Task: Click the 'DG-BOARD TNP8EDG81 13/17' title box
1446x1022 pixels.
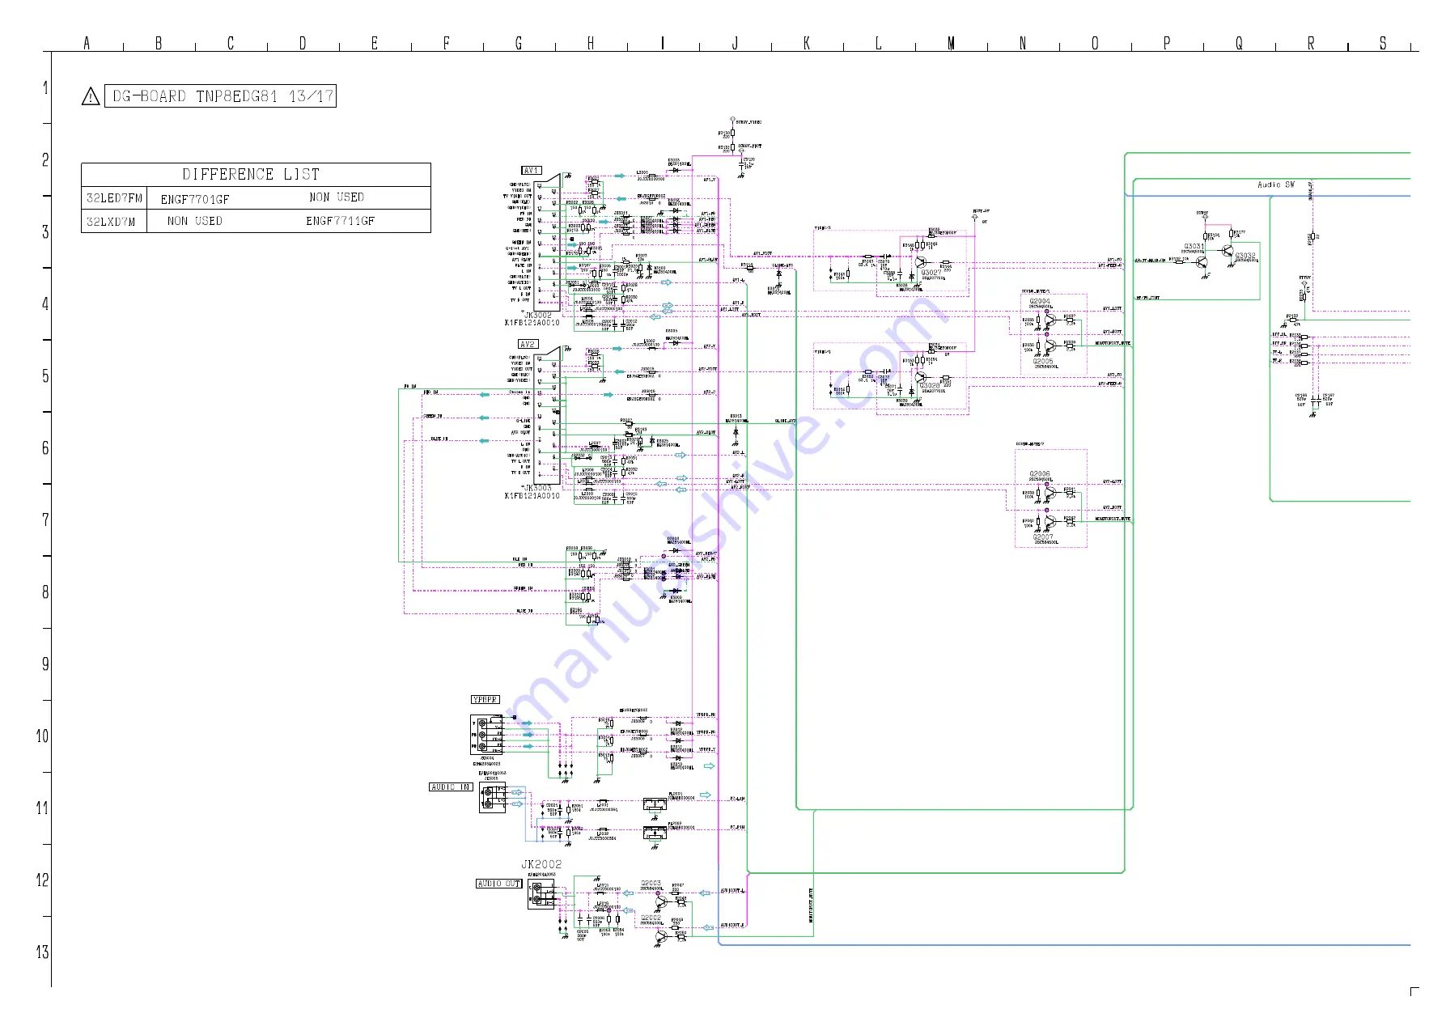Action: 220,96
